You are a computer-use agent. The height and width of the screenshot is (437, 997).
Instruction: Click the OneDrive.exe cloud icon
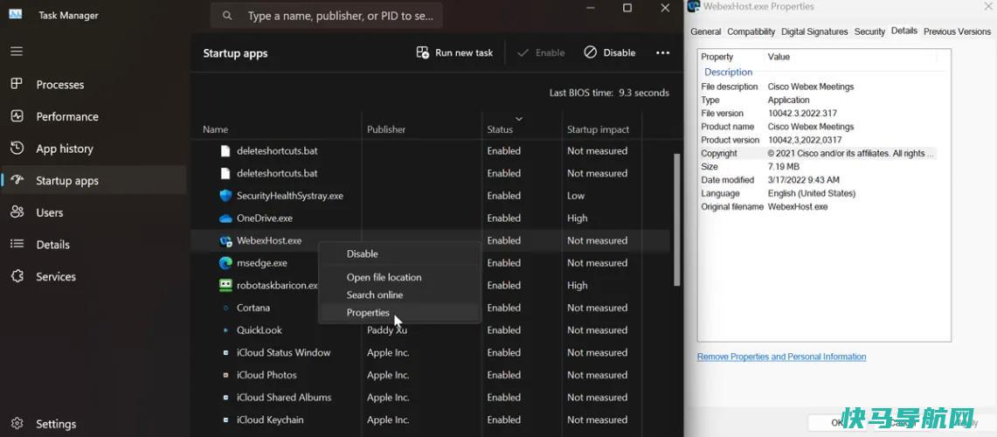(225, 218)
